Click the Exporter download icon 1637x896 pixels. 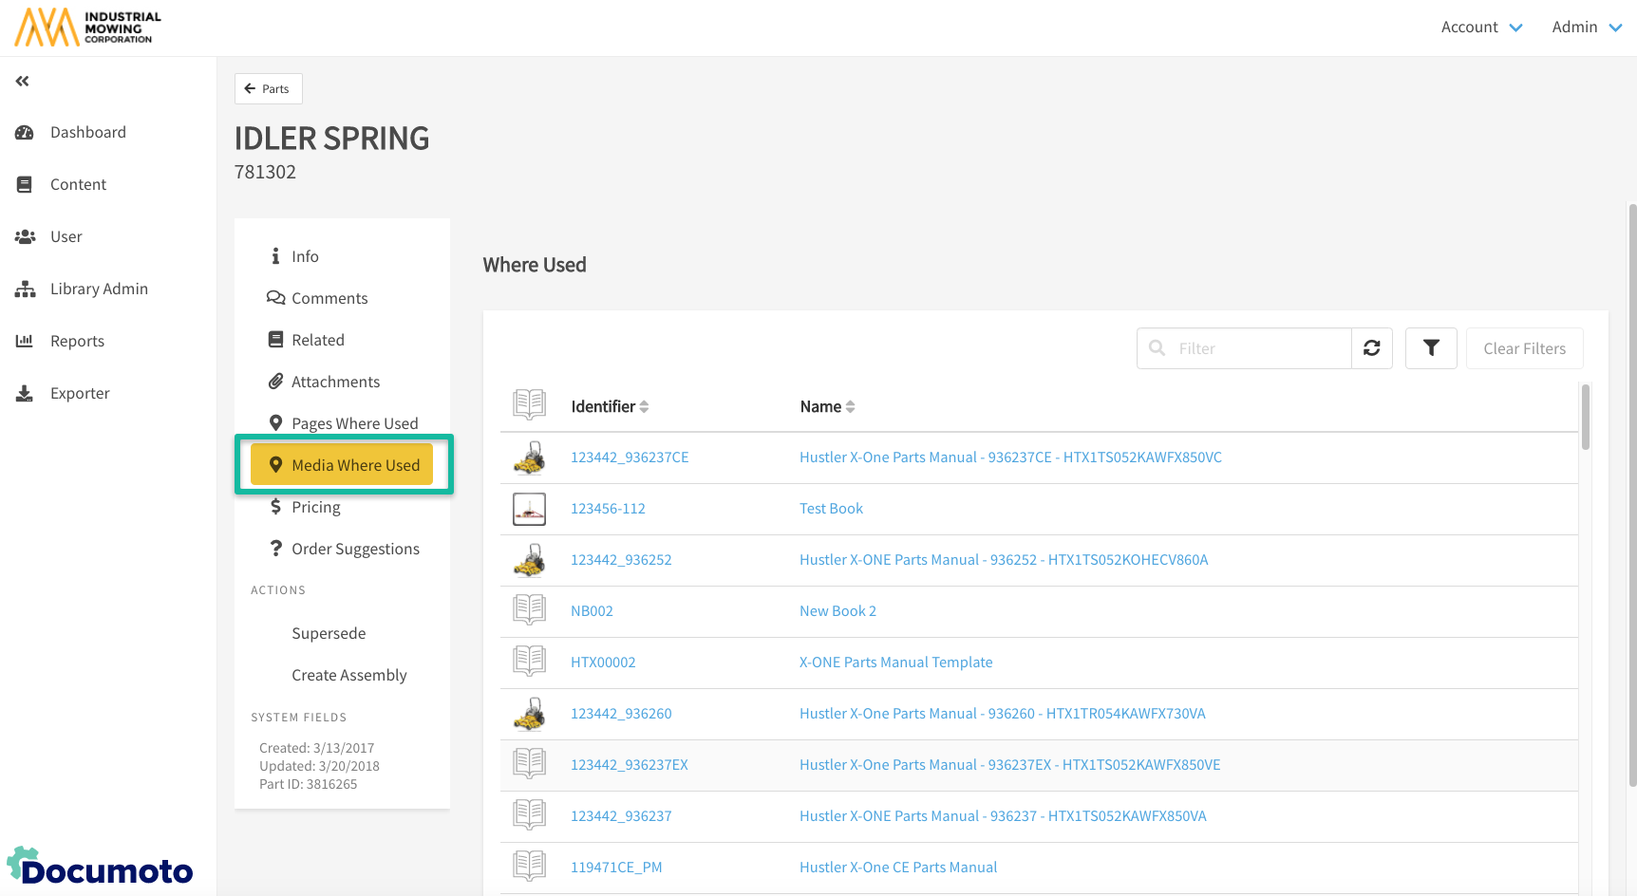tap(25, 393)
